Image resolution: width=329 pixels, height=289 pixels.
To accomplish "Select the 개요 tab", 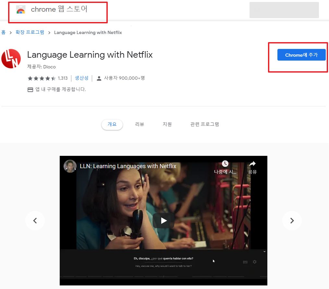I will point(112,124).
